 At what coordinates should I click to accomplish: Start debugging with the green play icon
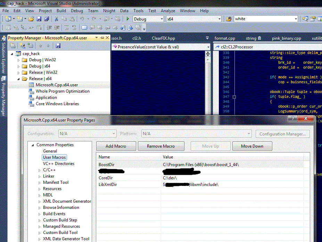click(128, 19)
